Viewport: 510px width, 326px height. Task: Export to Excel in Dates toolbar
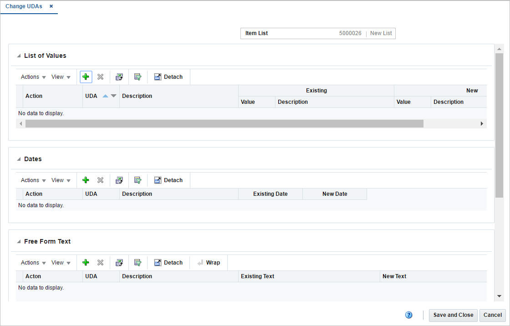119,180
